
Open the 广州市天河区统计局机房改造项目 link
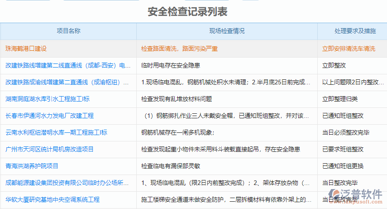(x=49, y=149)
